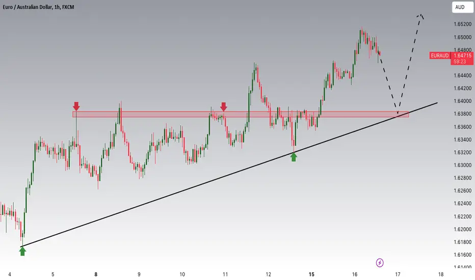The image size is (475, 280).
Task: Click bold date label 8 on time axis
Action: click(x=96, y=274)
